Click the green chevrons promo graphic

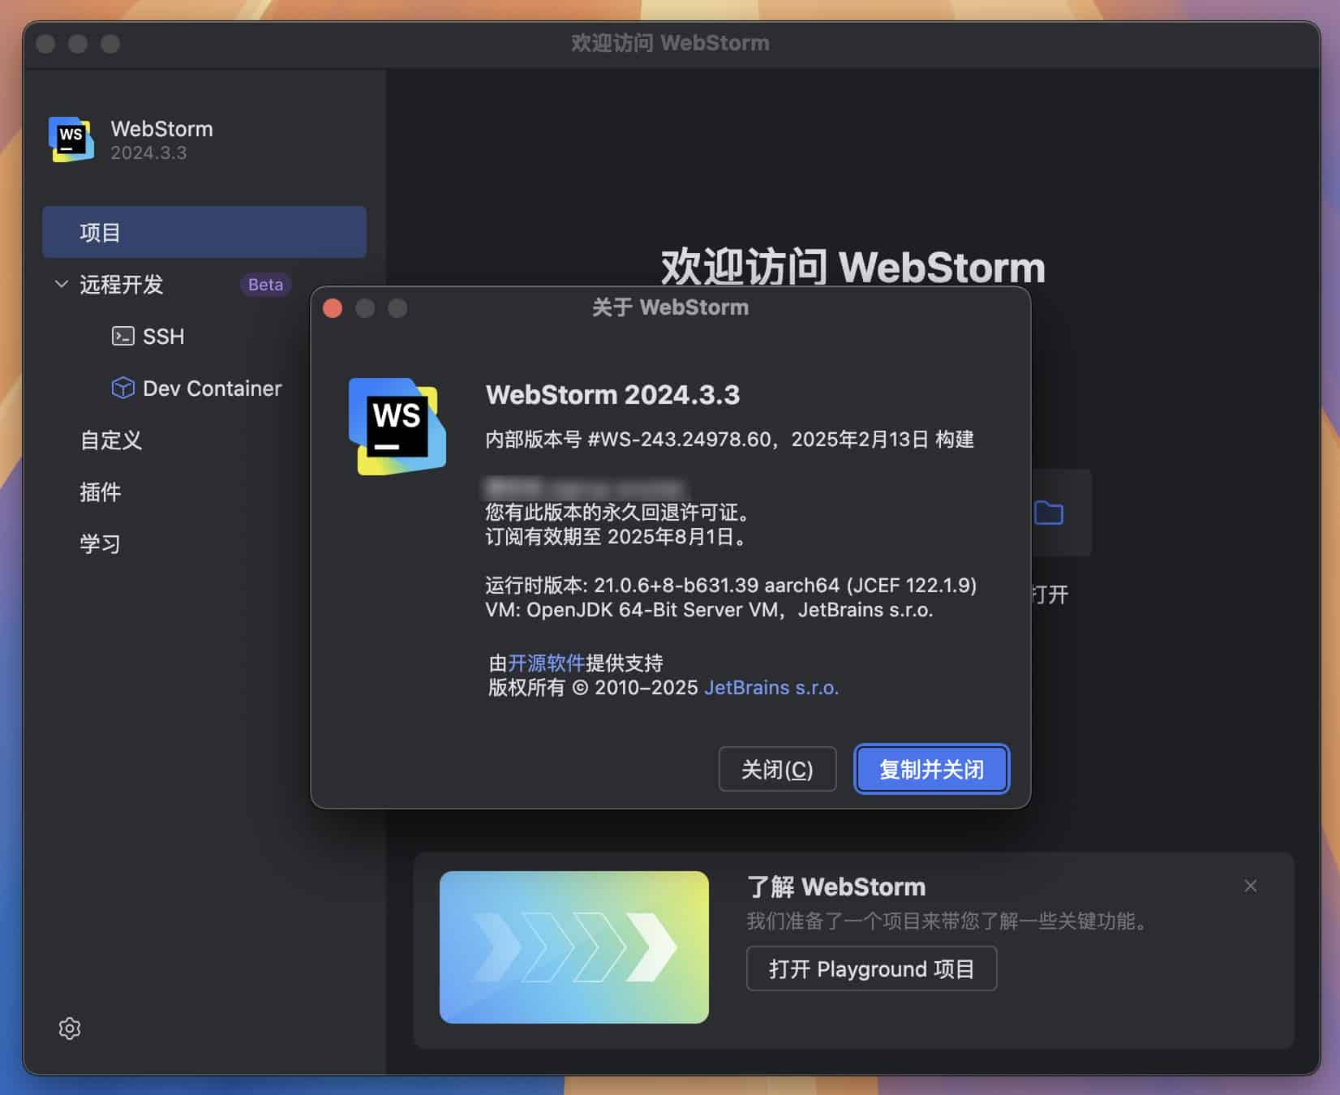(573, 947)
